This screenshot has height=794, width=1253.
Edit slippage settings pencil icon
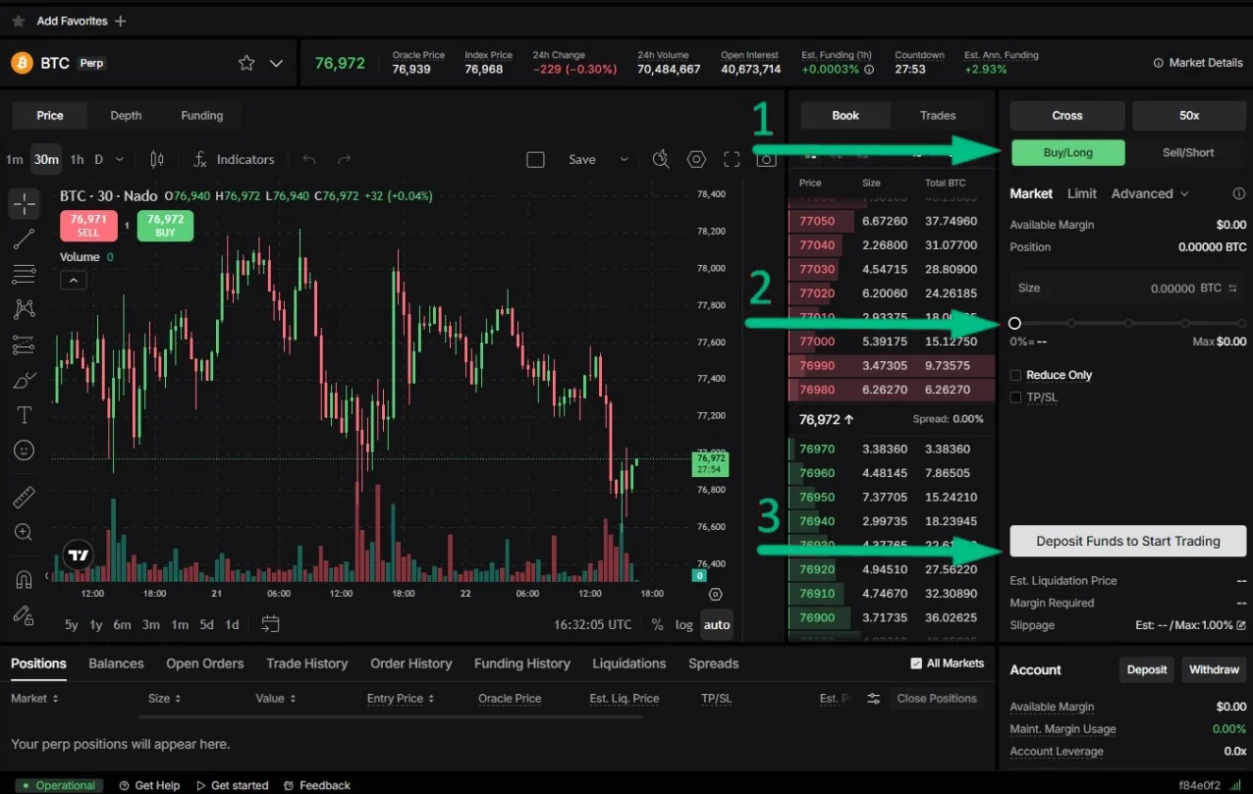[x=1241, y=625]
